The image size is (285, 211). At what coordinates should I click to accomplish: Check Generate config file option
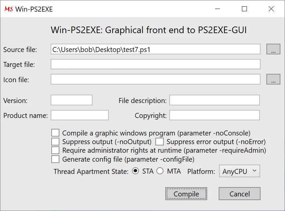[x=55, y=159]
